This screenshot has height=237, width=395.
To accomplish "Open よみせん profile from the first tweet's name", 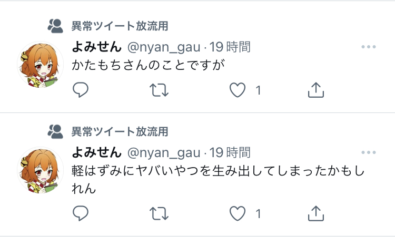I will [97, 47].
